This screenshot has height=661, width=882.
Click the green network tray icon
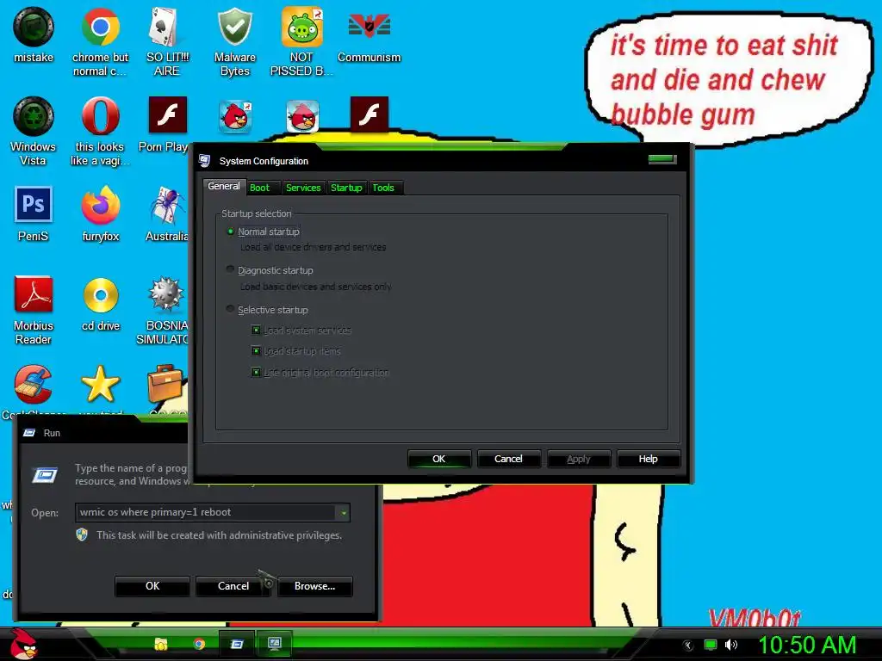click(x=711, y=644)
